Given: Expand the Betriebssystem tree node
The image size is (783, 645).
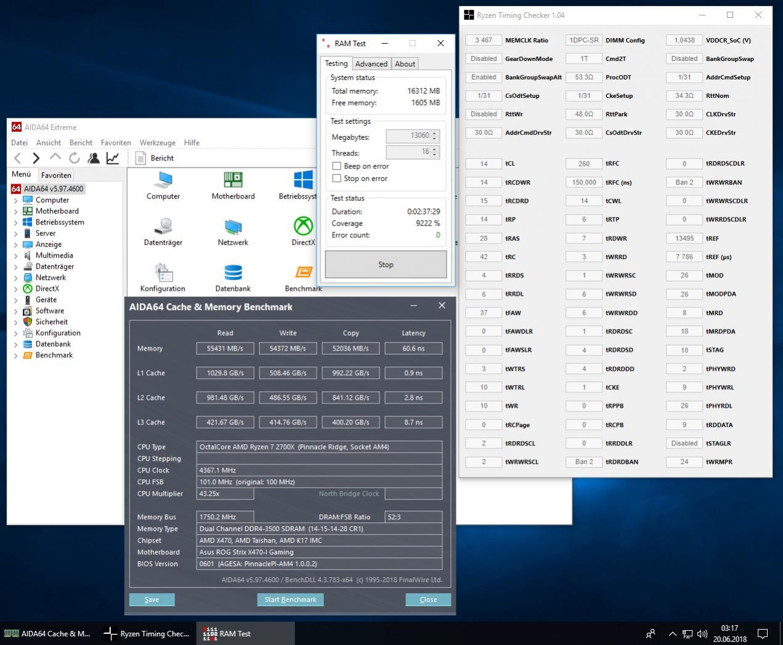Looking at the screenshot, I should click(x=15, y=222).
